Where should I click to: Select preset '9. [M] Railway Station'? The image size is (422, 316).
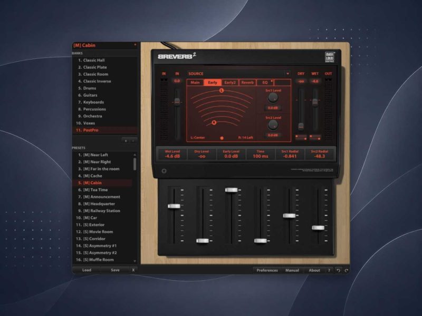102,211
